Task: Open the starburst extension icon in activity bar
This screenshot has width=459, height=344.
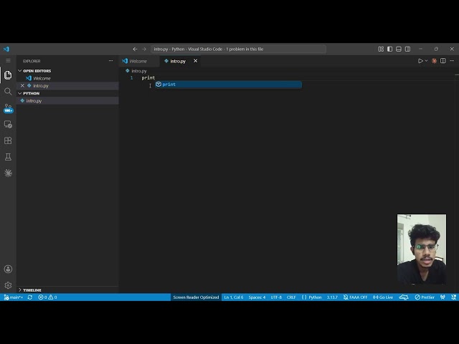Action: 8,173
